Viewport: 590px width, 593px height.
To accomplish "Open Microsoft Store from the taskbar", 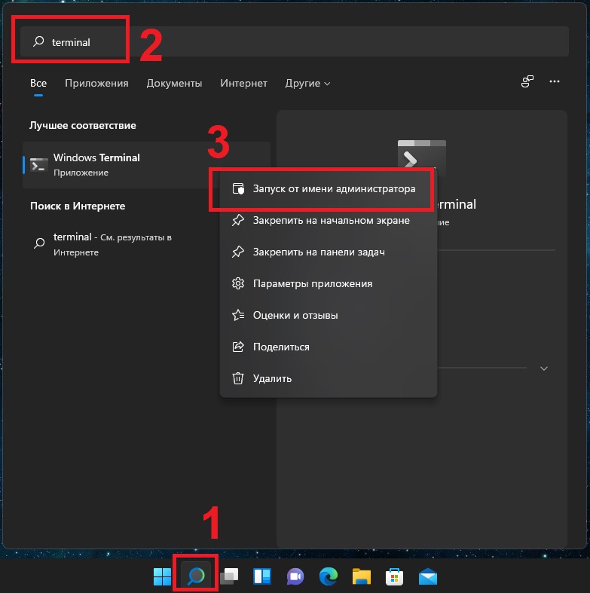I will click(x=394, y=576).
